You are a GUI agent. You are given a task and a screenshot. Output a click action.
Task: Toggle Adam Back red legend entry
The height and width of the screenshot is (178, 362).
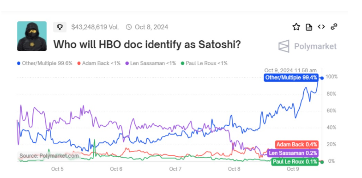pyautogui.click(x=99, y=63)
